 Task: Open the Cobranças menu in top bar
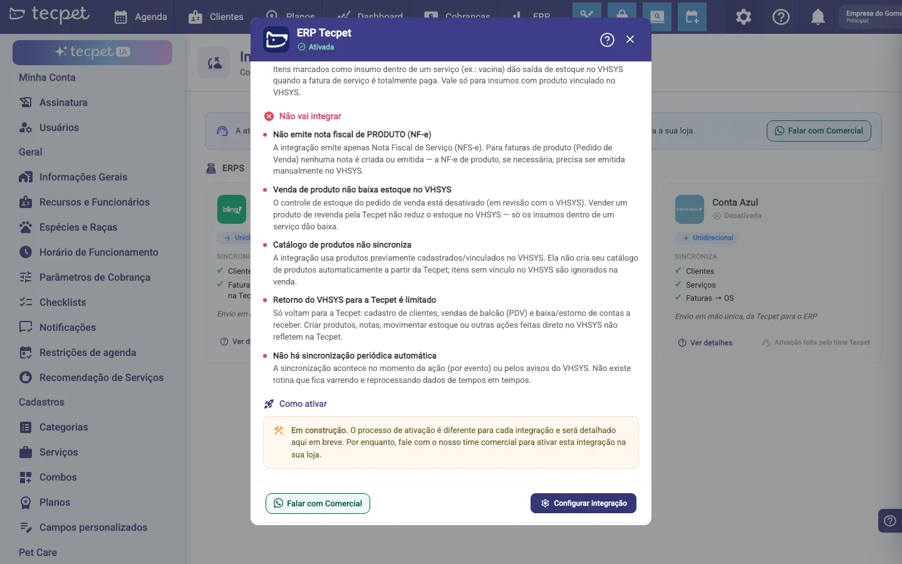457,16
